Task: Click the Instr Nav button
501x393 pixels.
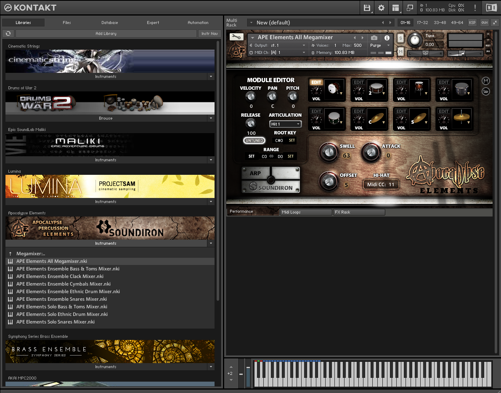Action: [x=209, y=33]
